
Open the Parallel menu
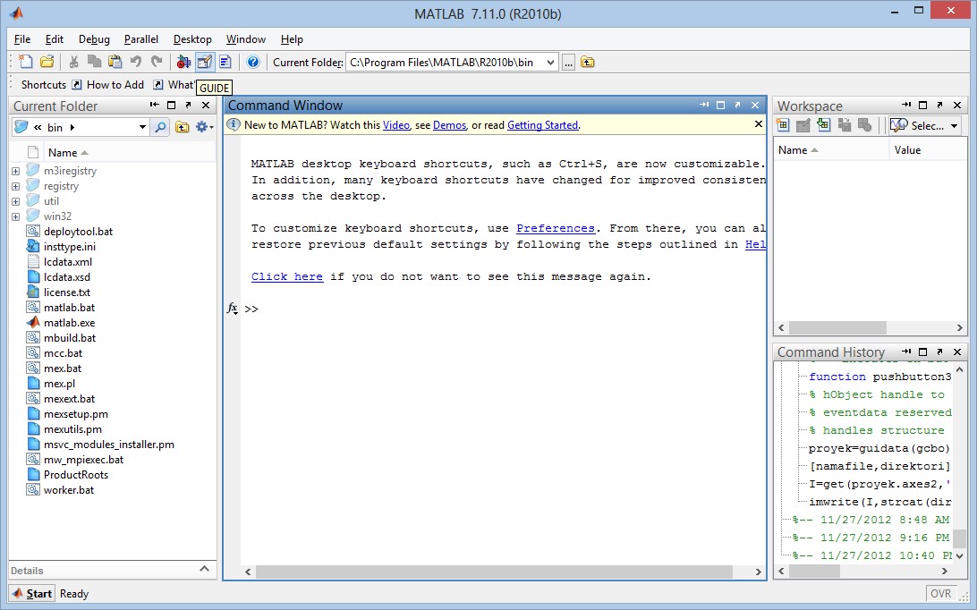(x=140, y=39)
